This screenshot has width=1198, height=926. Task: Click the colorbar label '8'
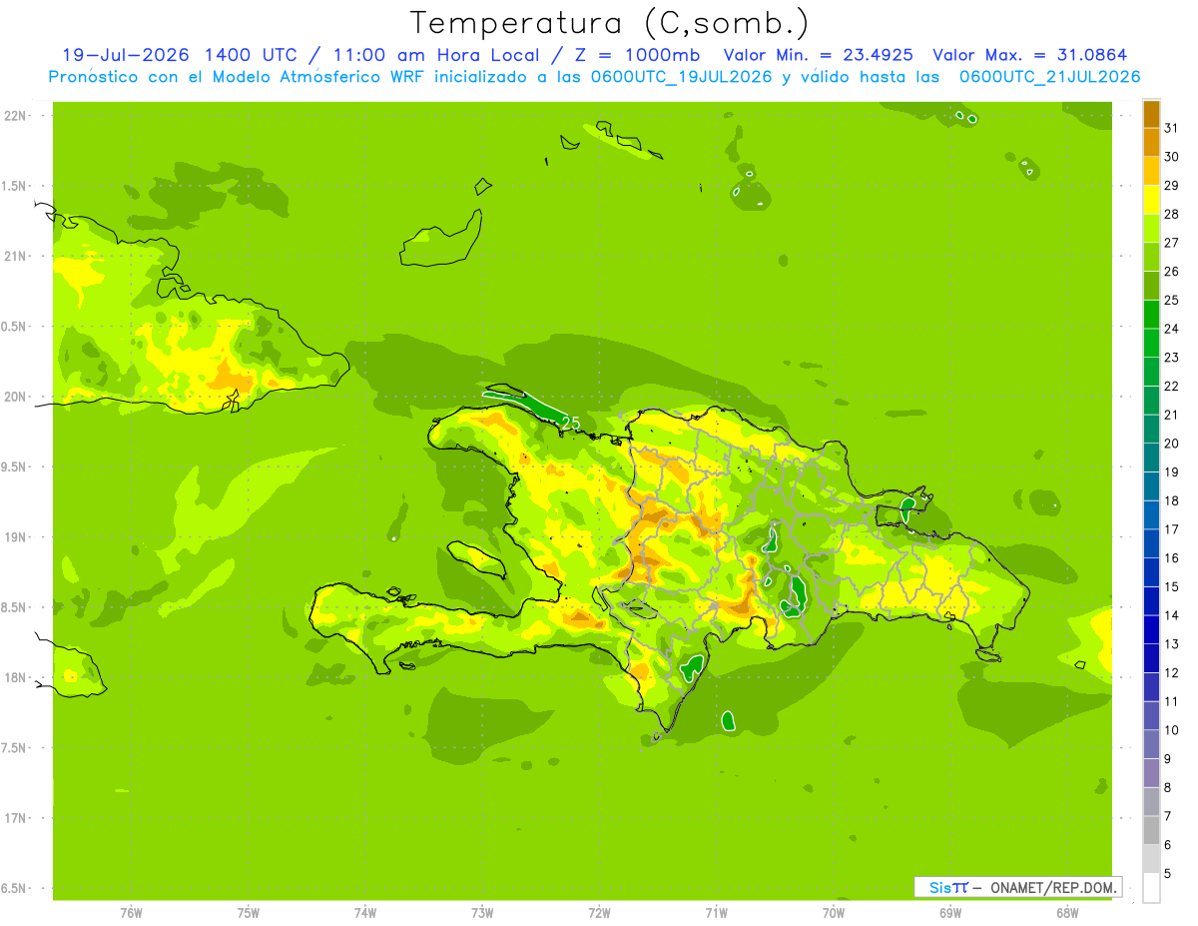(x=1168, y=787)
